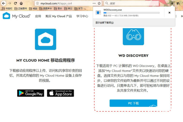
Task: Open the 学习 bookmark folder
Action: click(x=78, y=9)
